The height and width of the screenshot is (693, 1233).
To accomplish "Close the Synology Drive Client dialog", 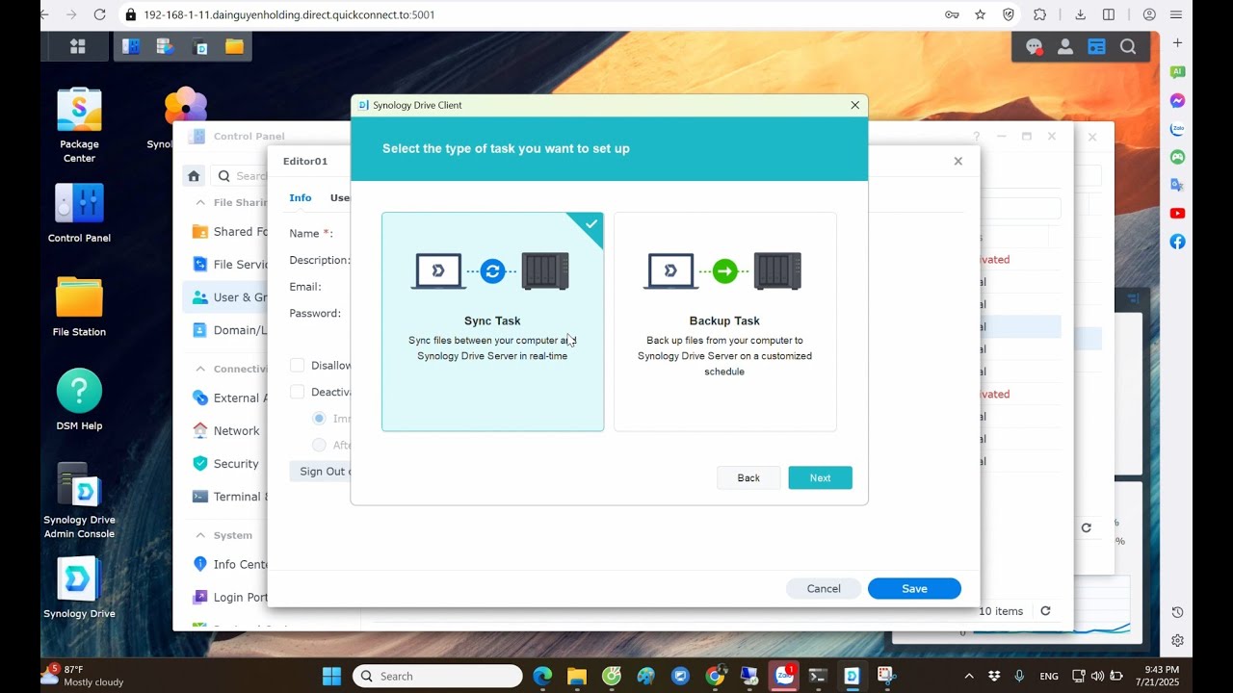I will coord(854,105).
